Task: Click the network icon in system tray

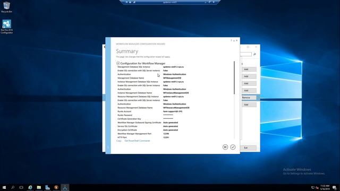Action: point(313,187)
